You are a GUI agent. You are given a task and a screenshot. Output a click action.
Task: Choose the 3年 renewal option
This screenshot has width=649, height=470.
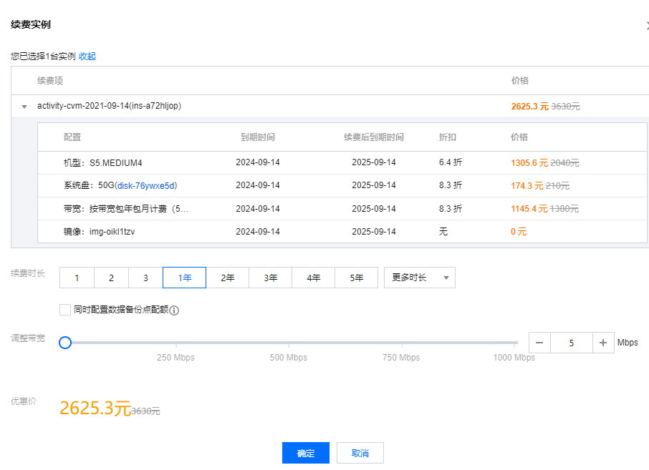tap(271, 278)
